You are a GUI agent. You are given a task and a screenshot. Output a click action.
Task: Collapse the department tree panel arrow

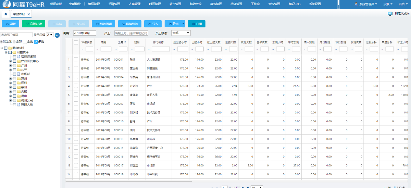[x=57, y=35]
